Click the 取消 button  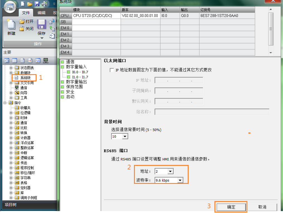pos(262,207)
